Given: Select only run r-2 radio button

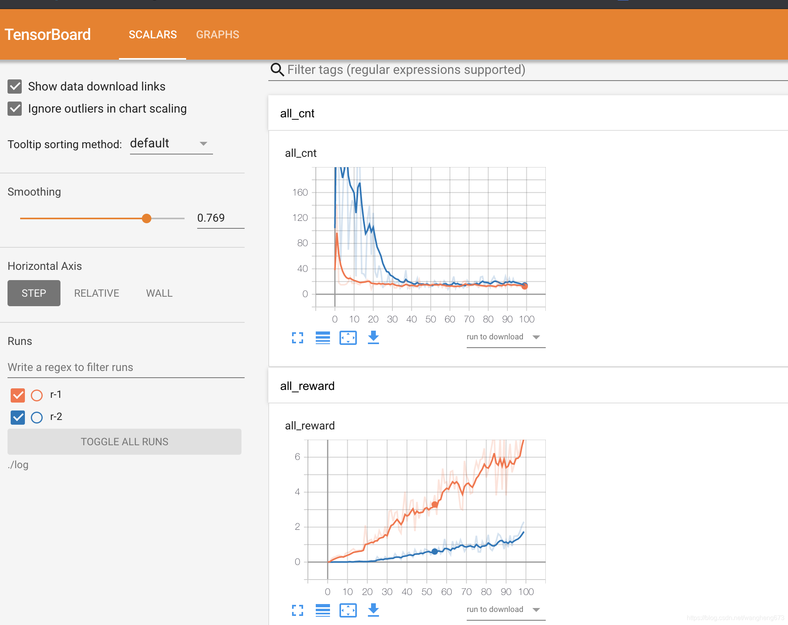Looking at the screenshot, I should click(x=37, y=417).
